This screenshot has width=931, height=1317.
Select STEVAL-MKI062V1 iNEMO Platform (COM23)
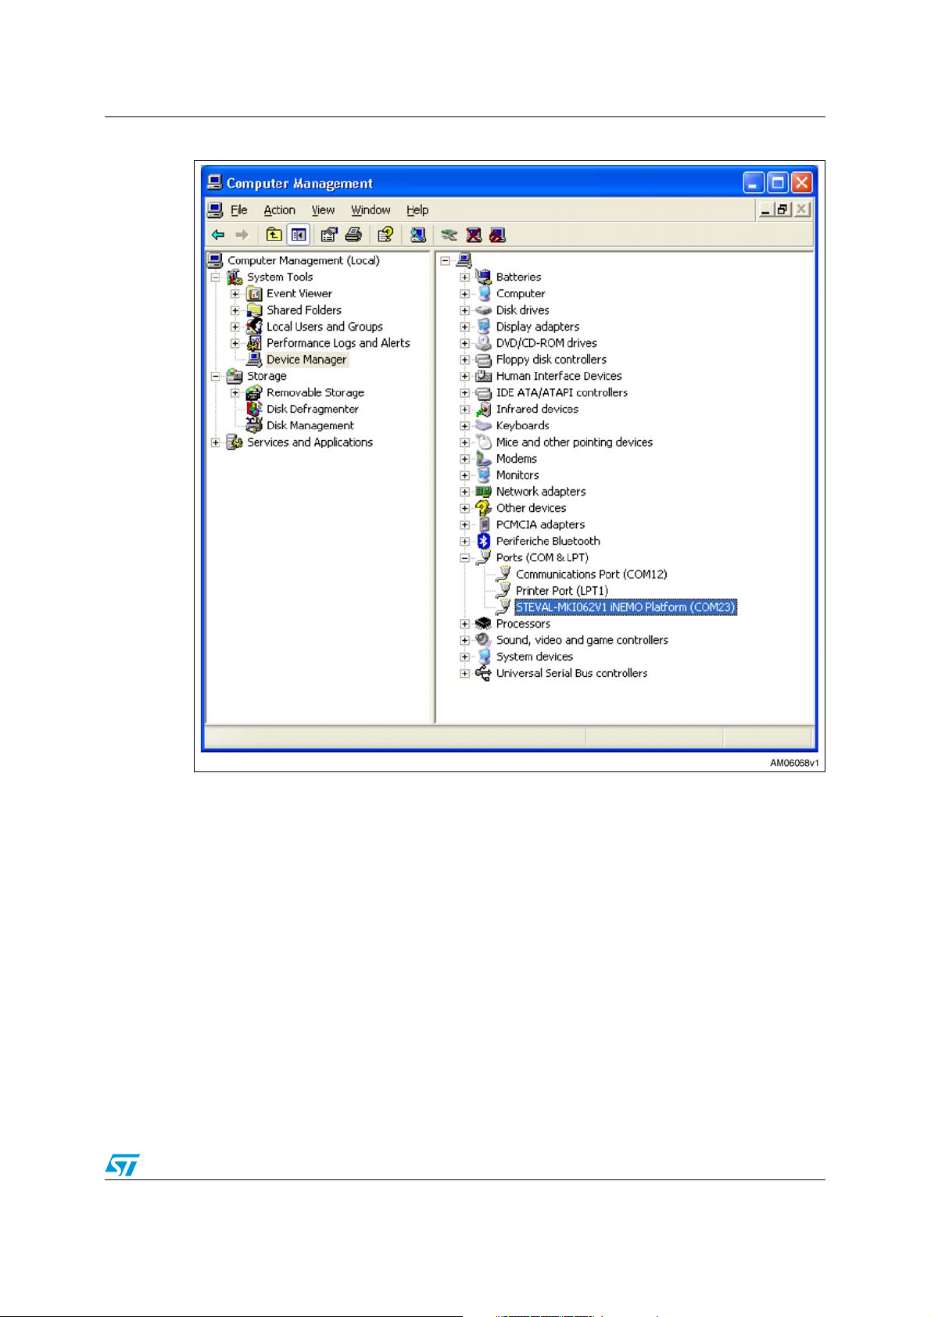[x=625, y=607]
